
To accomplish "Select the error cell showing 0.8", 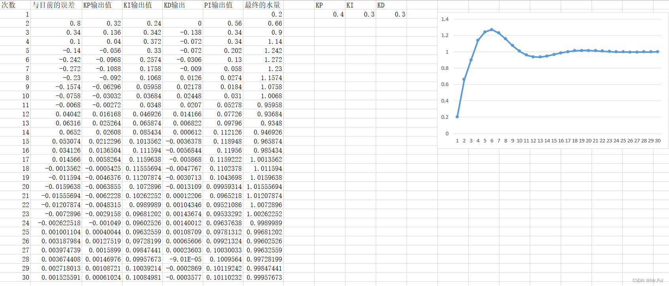I will 56,23.
